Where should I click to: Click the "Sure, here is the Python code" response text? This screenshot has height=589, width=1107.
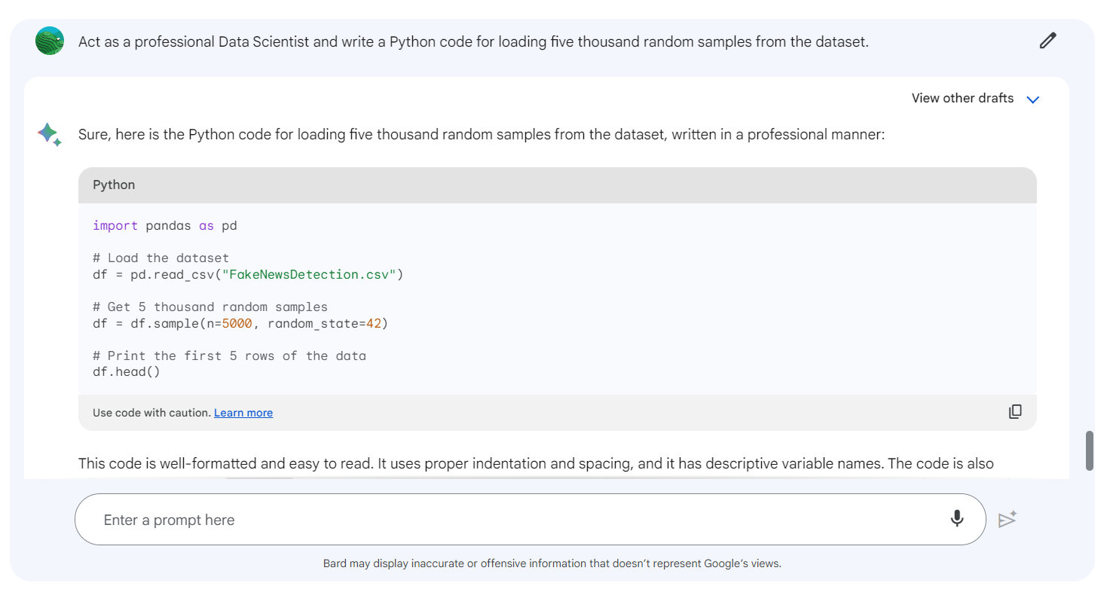pyautogui.click(x=481, y=136)
